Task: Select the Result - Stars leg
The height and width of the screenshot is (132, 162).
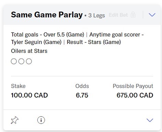Action: coord(94,42)
